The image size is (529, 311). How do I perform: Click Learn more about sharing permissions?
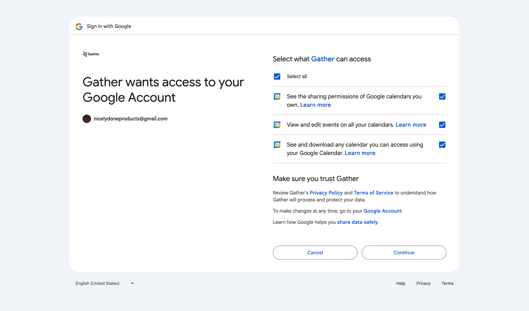coord(315,105)
